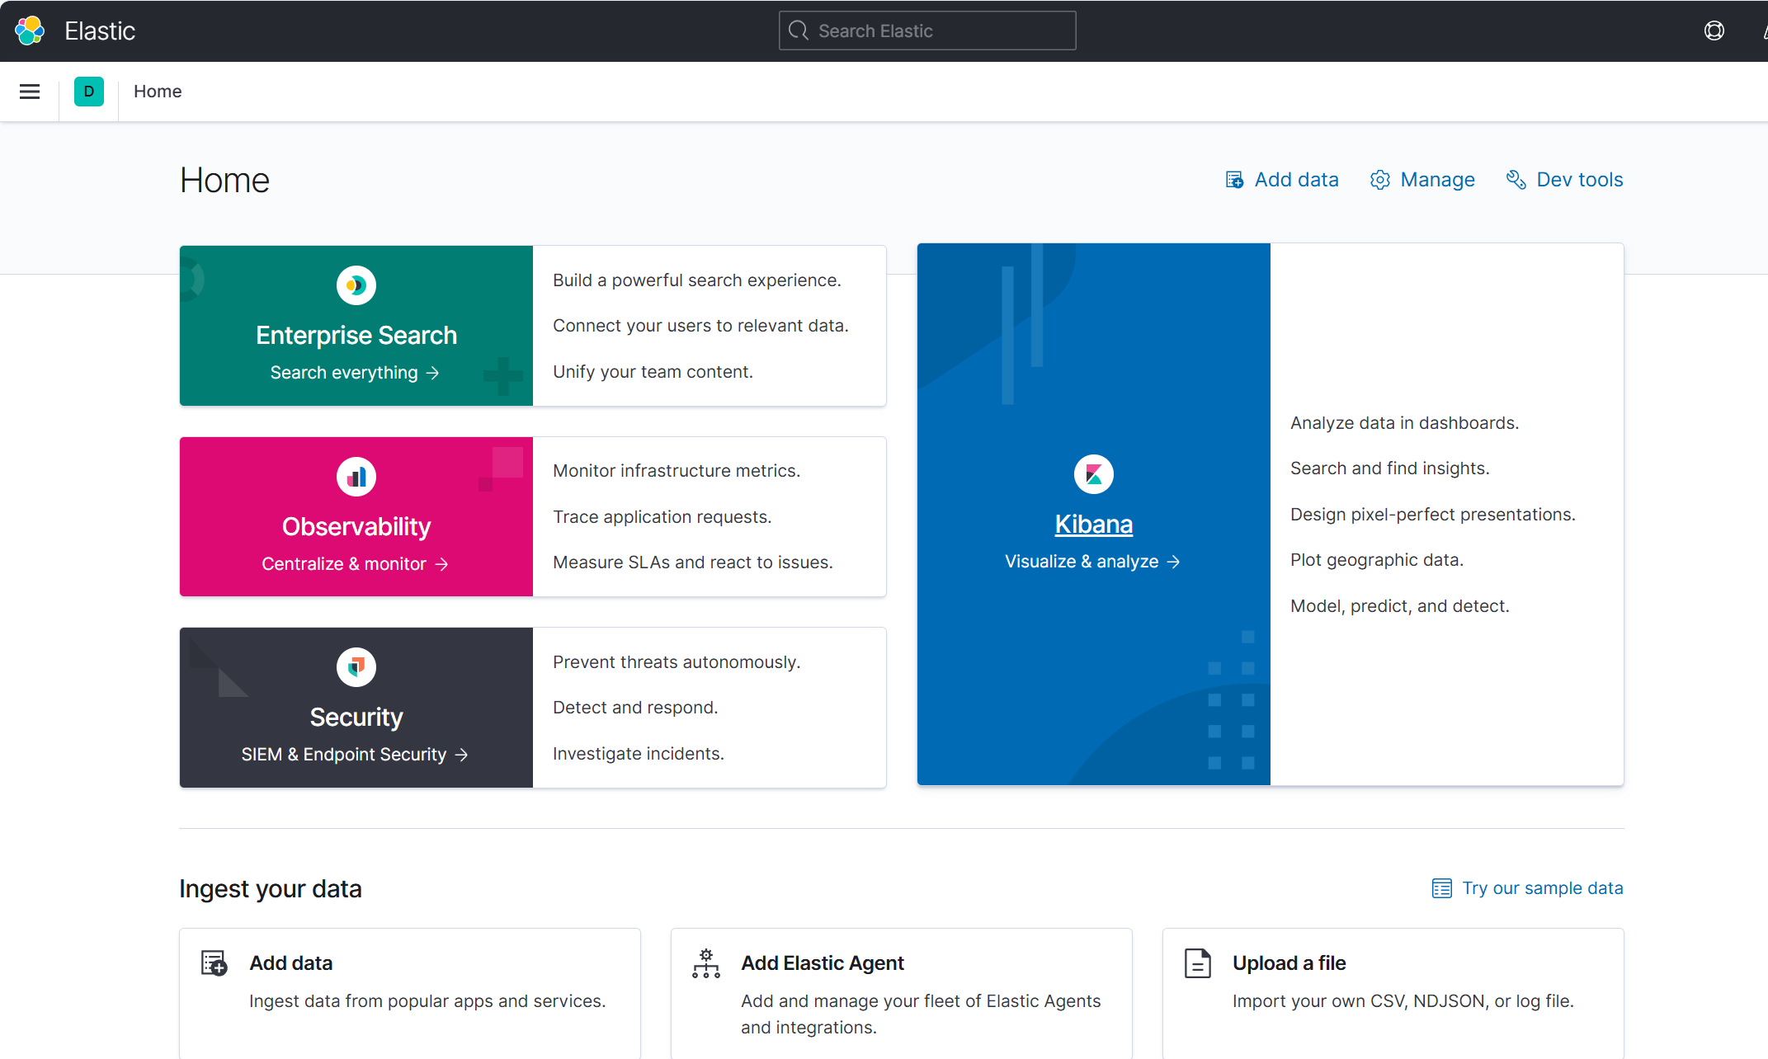Click 'Trace application requests.' text
Image resolution: width=1768 pixels, height=1059 pixels.
coord(662,517)
